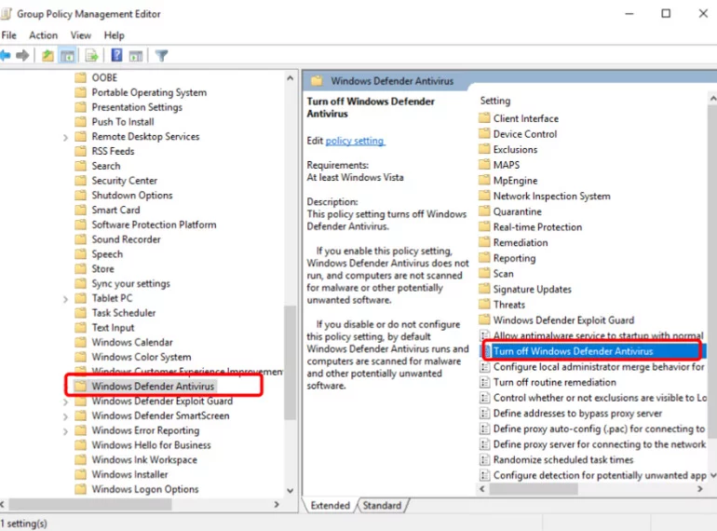This screenshot has height=531, width=717.
Task: Switch to the Standard tab
Action: [382, 505]
